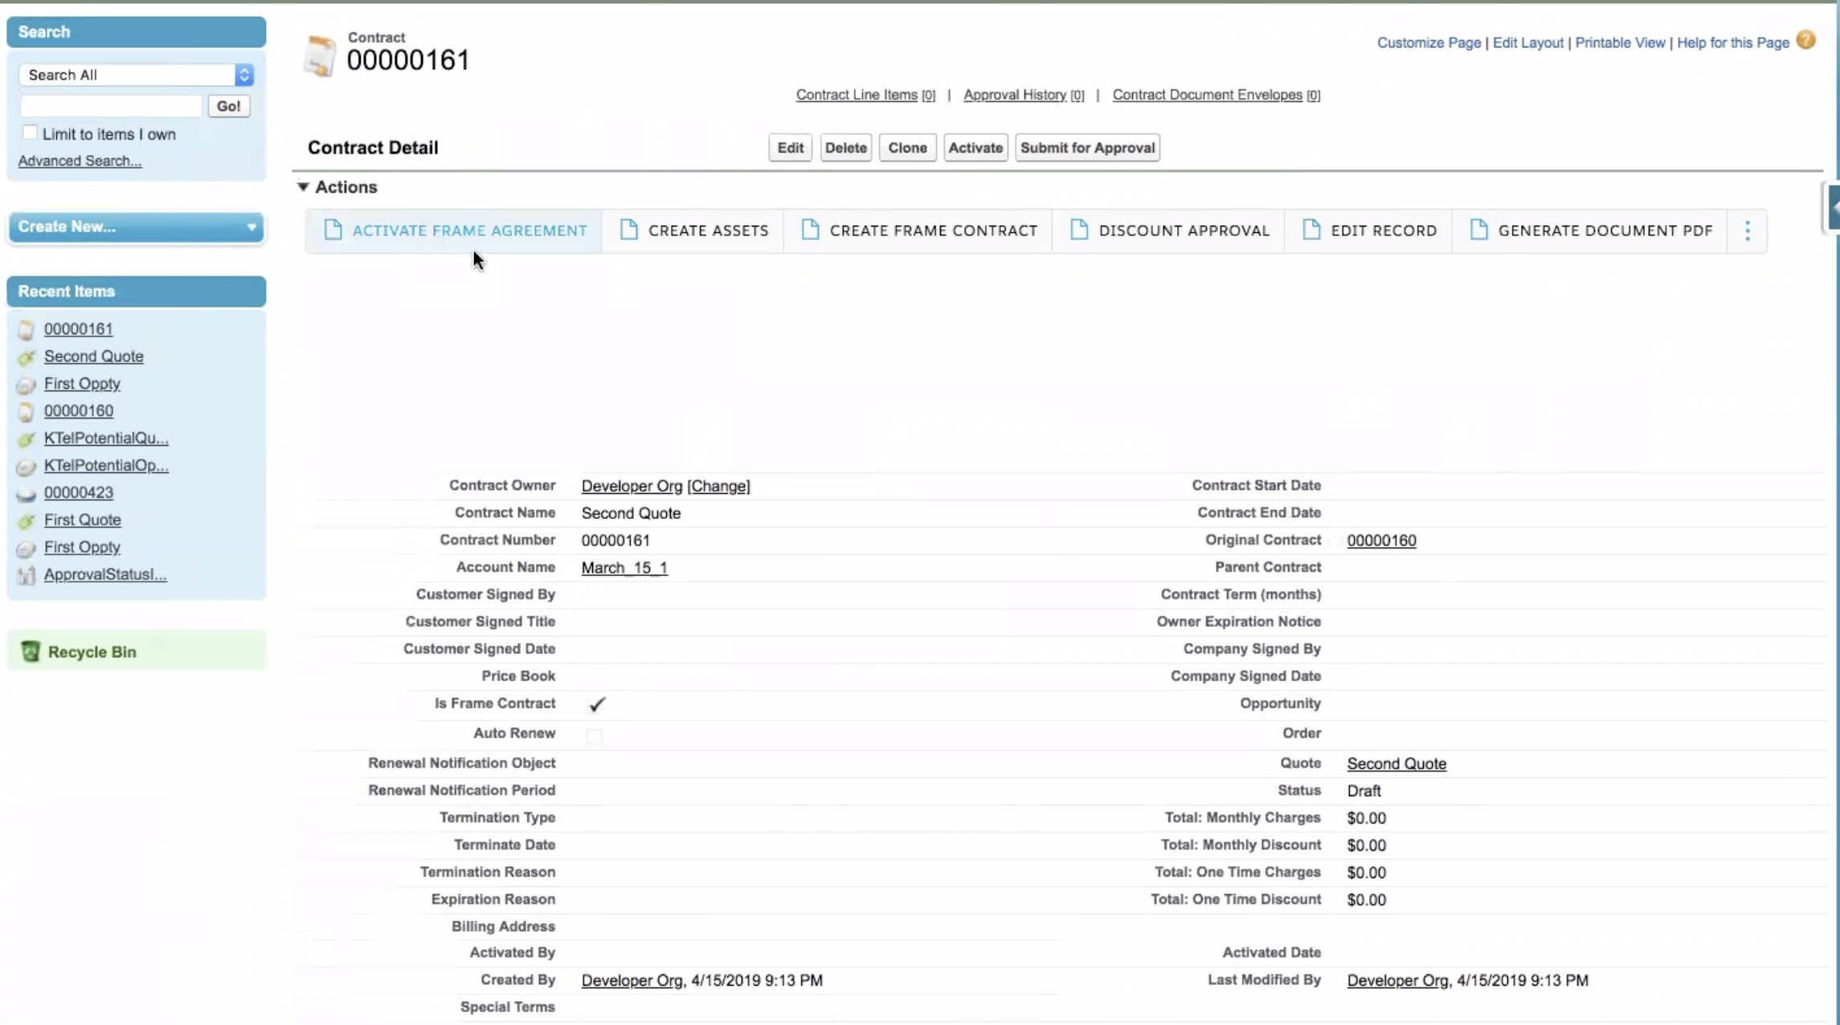The height and width of the screenshot is (1025, 1840).
Task: Click the Recycle Bin icon
Action: point(30,651)
